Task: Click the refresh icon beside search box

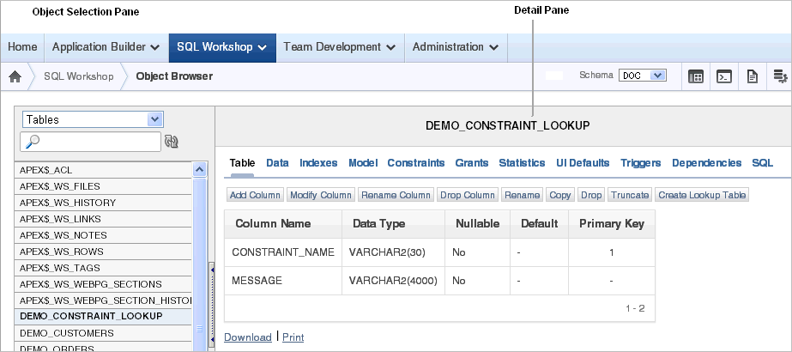Action: [x=172, y=142]
